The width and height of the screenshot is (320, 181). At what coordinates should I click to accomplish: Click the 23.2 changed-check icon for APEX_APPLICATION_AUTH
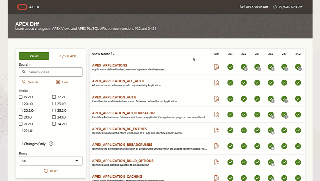tap(271, 99)
